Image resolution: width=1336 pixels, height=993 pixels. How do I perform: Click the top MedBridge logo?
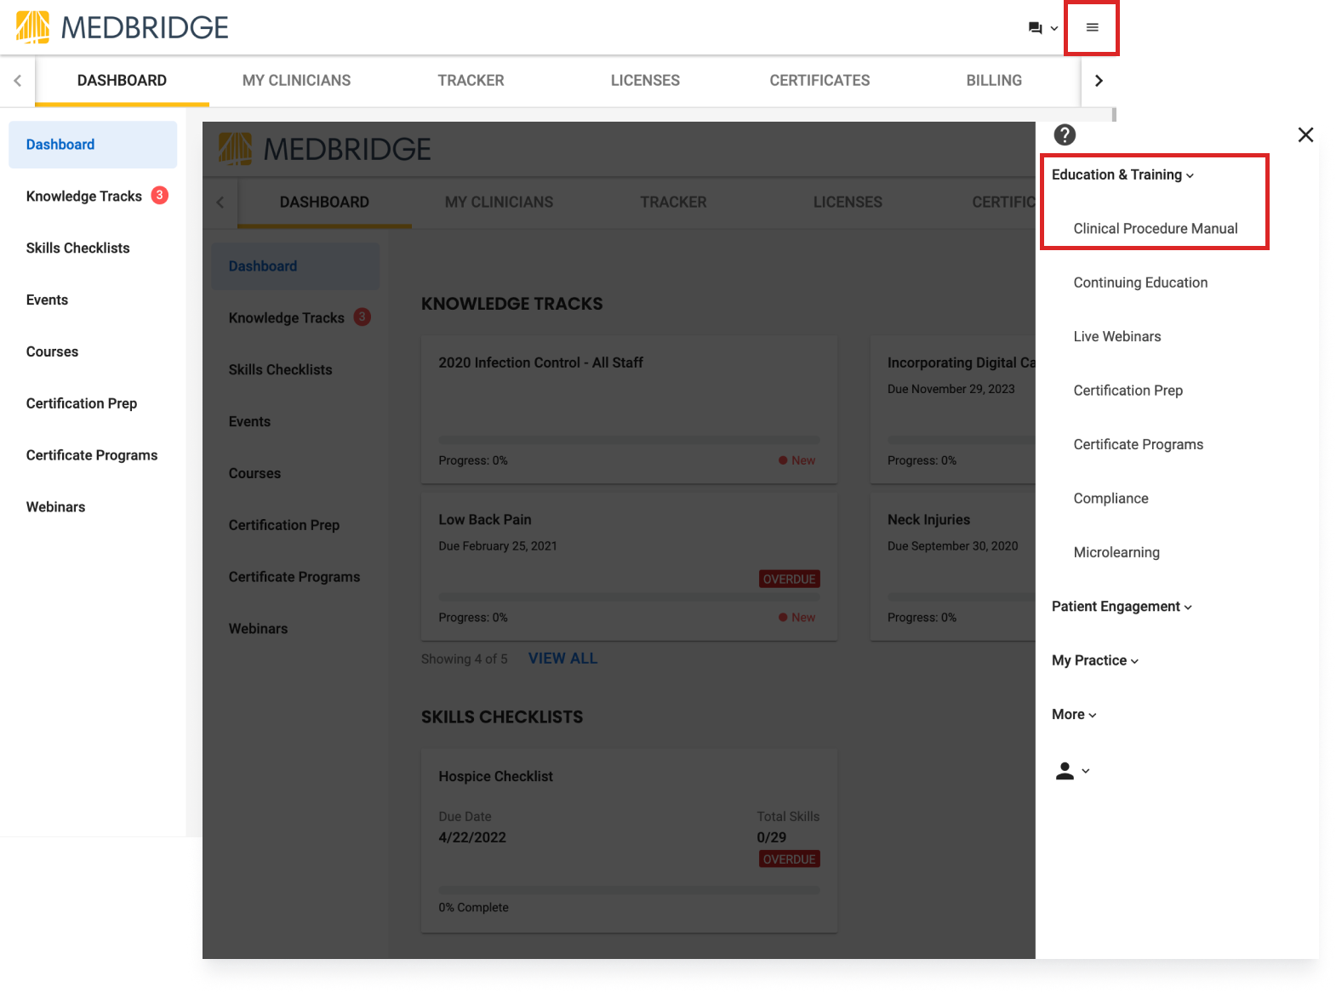[x=122, y=27]
